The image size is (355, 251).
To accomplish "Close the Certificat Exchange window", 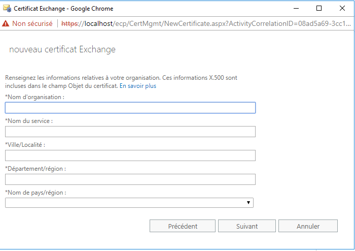I will click(342, 9).
